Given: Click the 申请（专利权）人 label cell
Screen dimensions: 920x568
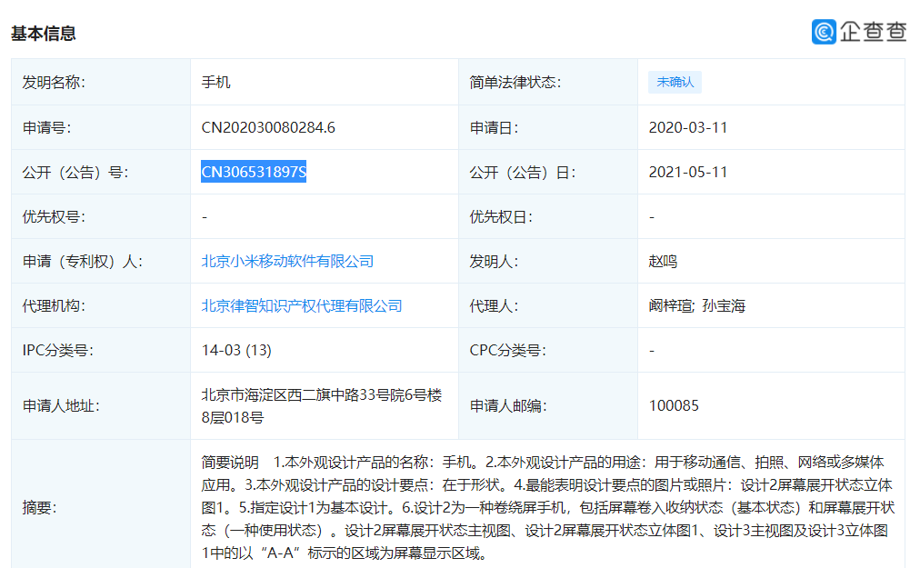Looking at the screenshot, I should pos(101,261).
